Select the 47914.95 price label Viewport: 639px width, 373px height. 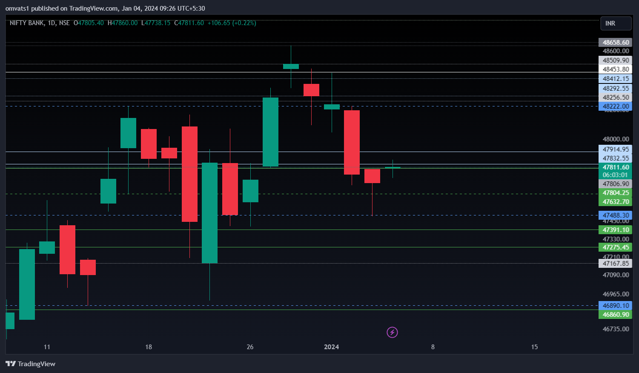(x=616, y=149)
